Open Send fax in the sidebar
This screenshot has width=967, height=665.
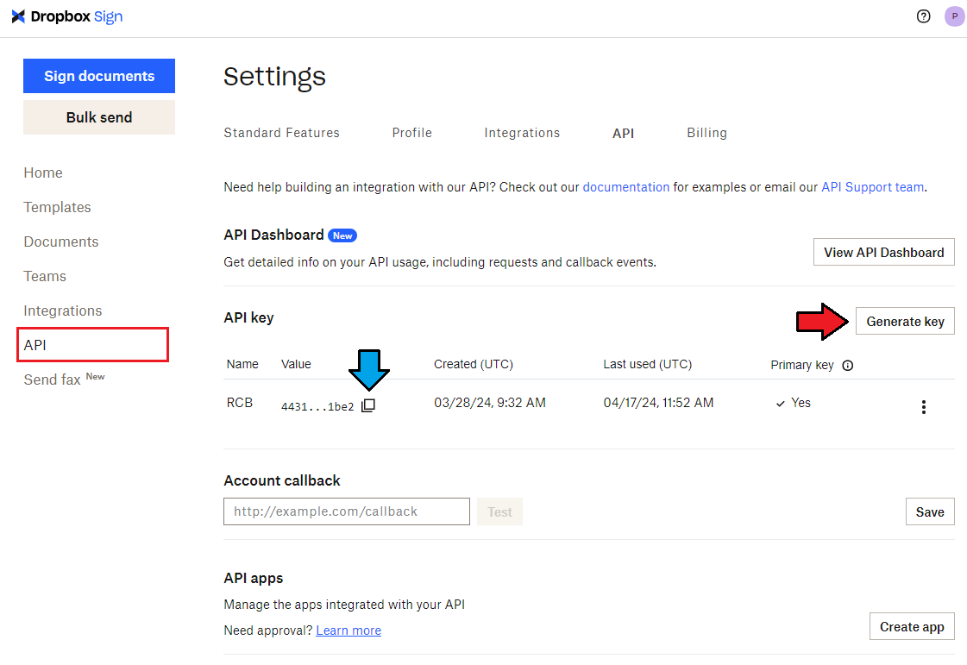pyautogui.click(x=64, y=380)
